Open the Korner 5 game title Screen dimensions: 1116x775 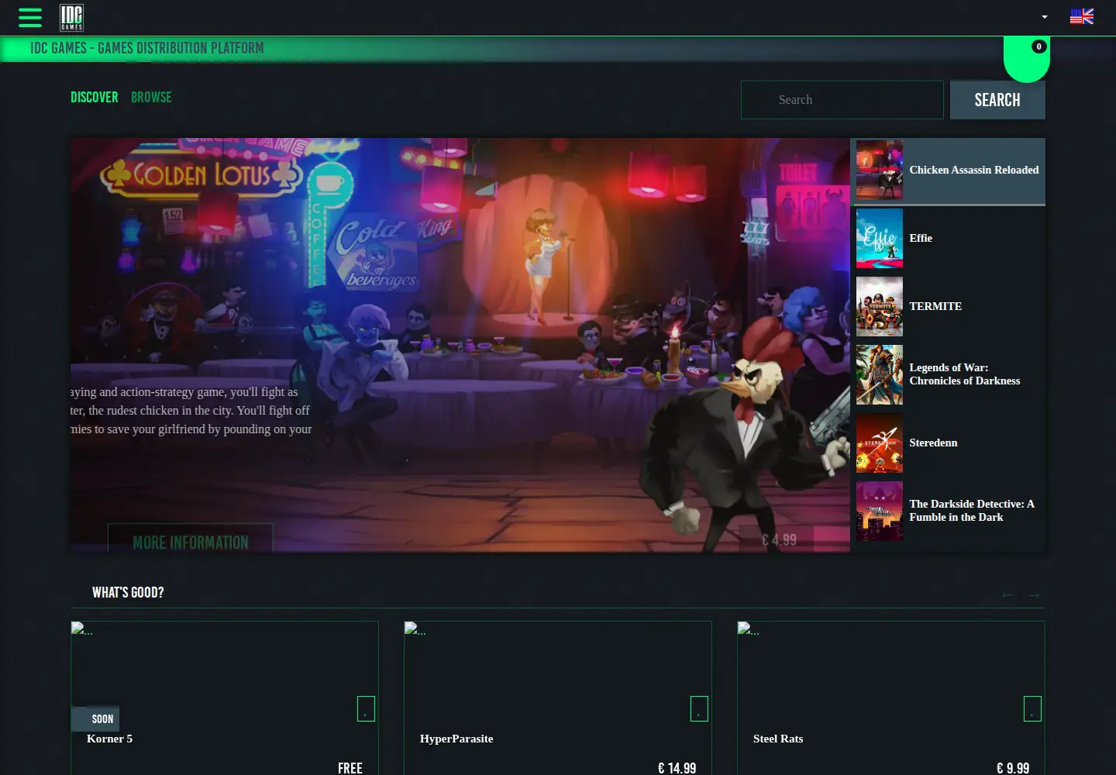[109, 739]
